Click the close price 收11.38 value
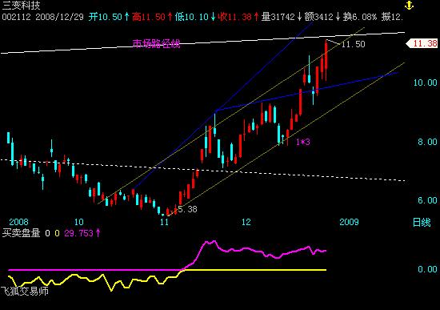The height and width of the screenshot is (310, 440). click(238, 17)
